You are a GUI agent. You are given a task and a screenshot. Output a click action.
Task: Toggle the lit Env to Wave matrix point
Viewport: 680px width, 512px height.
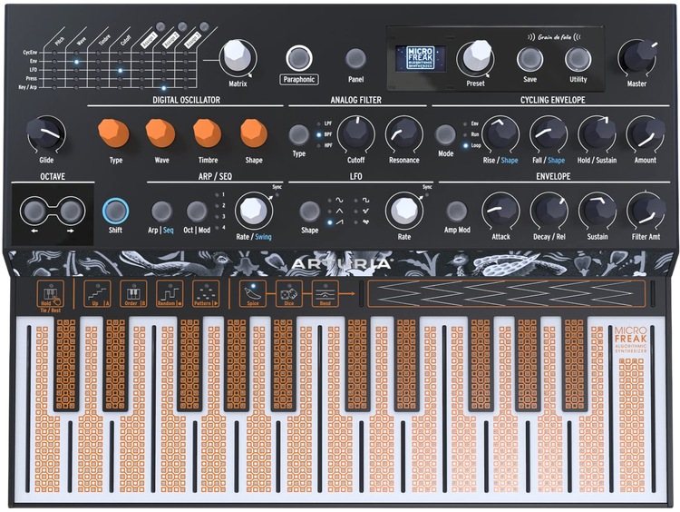pos(76,62)
